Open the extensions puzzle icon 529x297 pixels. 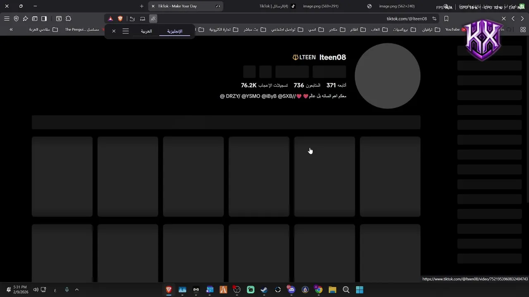(68, 19)
